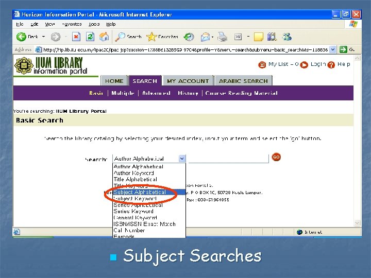Open the View menu
This screenshot has width=371, height=278.
pyautogui.click(x=49, y=24)
